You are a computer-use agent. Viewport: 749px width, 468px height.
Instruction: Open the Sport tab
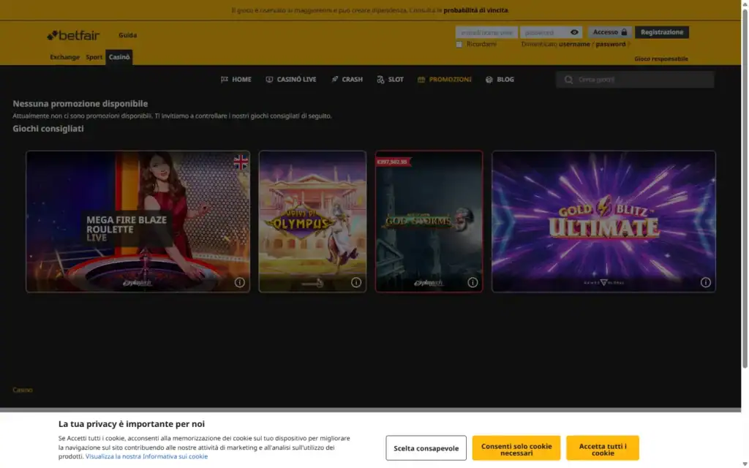pos(94,57)
